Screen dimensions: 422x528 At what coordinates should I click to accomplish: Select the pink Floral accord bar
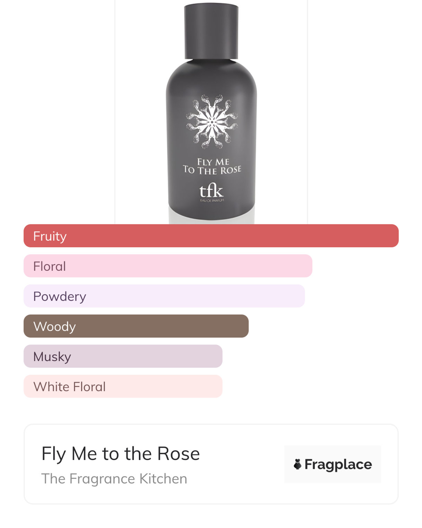point(168,266)
